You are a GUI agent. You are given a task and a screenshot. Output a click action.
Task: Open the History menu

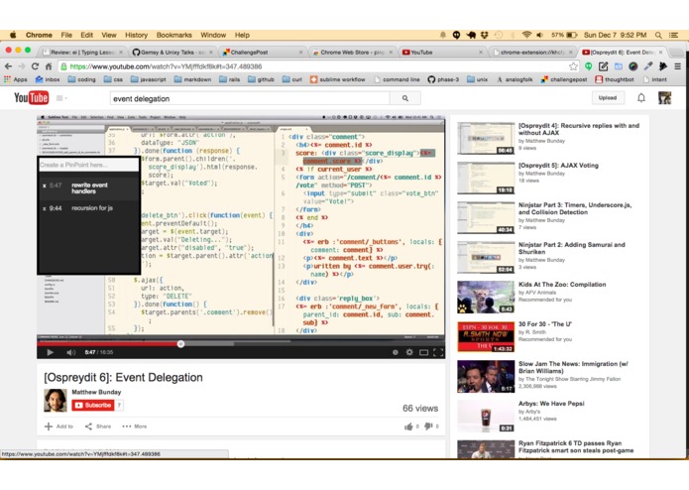136,35
